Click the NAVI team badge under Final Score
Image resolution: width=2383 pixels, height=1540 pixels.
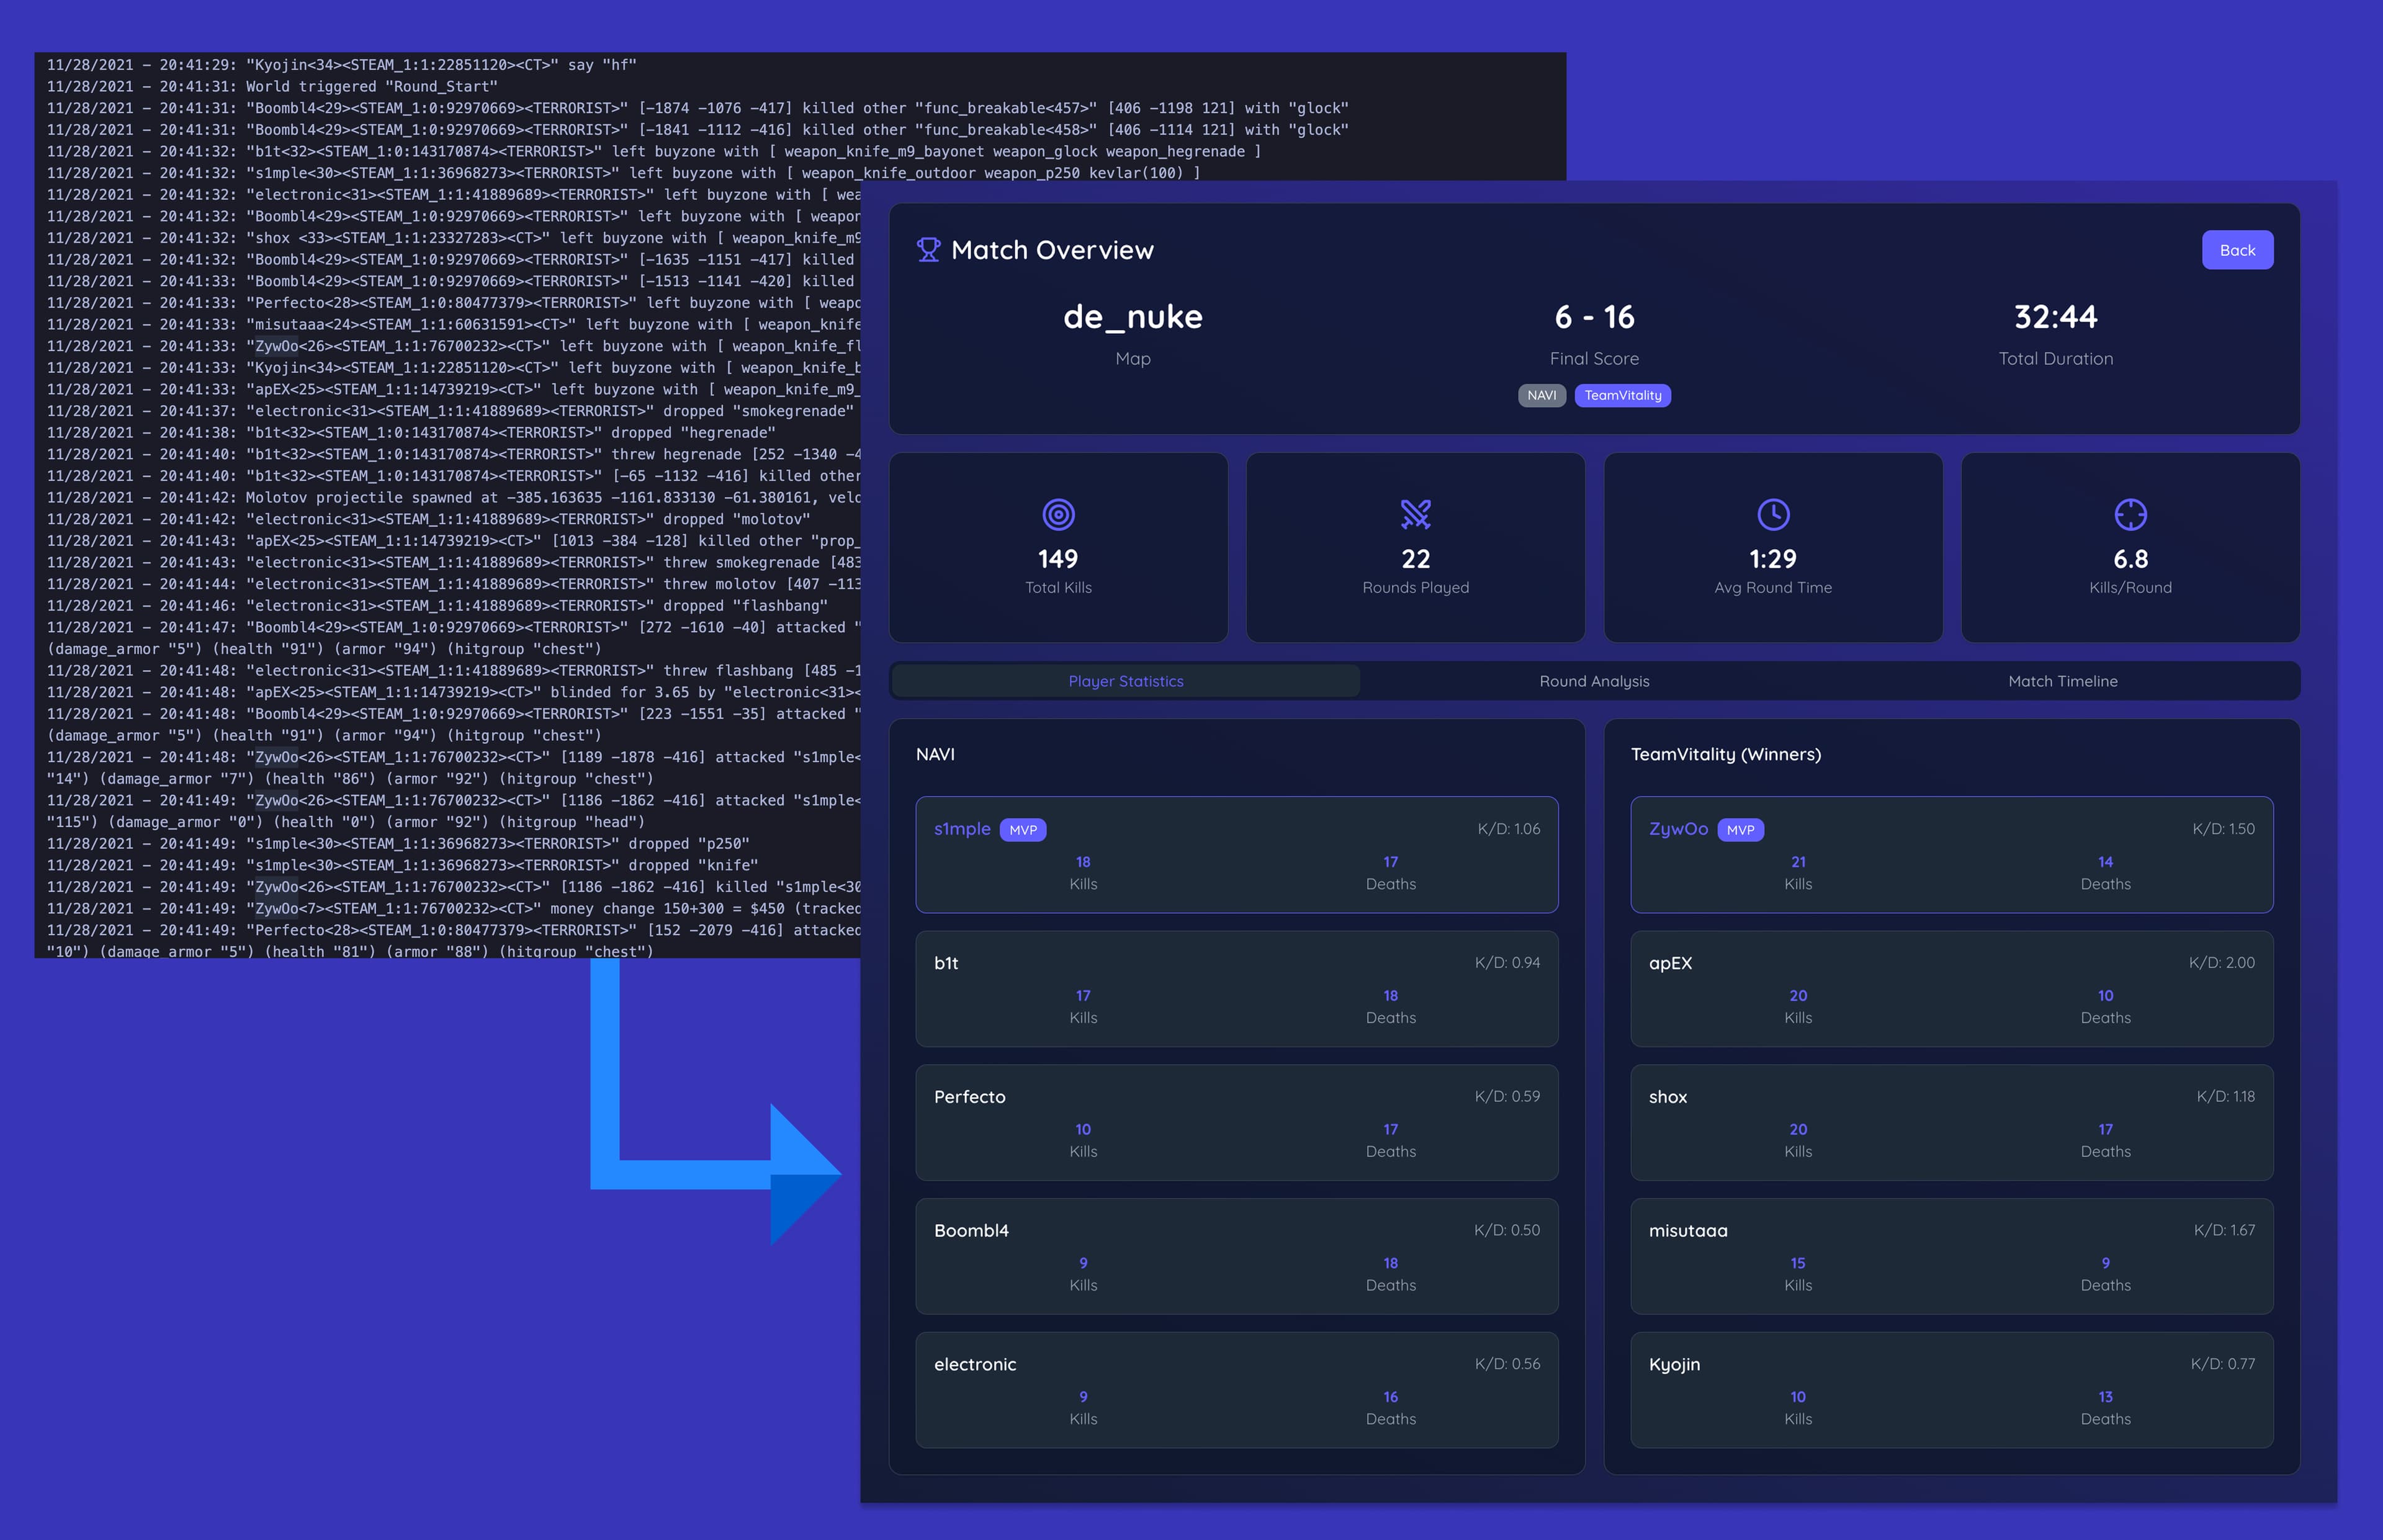pyautogui.click(x=1541, y=395)
